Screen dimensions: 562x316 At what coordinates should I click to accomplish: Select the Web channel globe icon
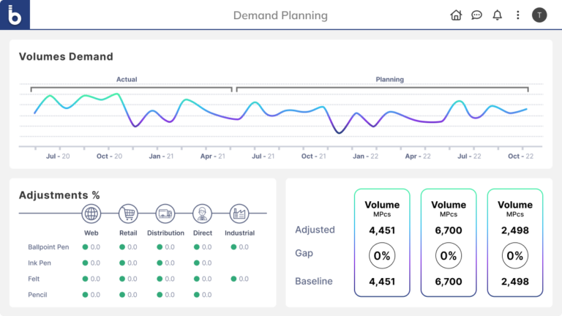click(x=91, y=214)
